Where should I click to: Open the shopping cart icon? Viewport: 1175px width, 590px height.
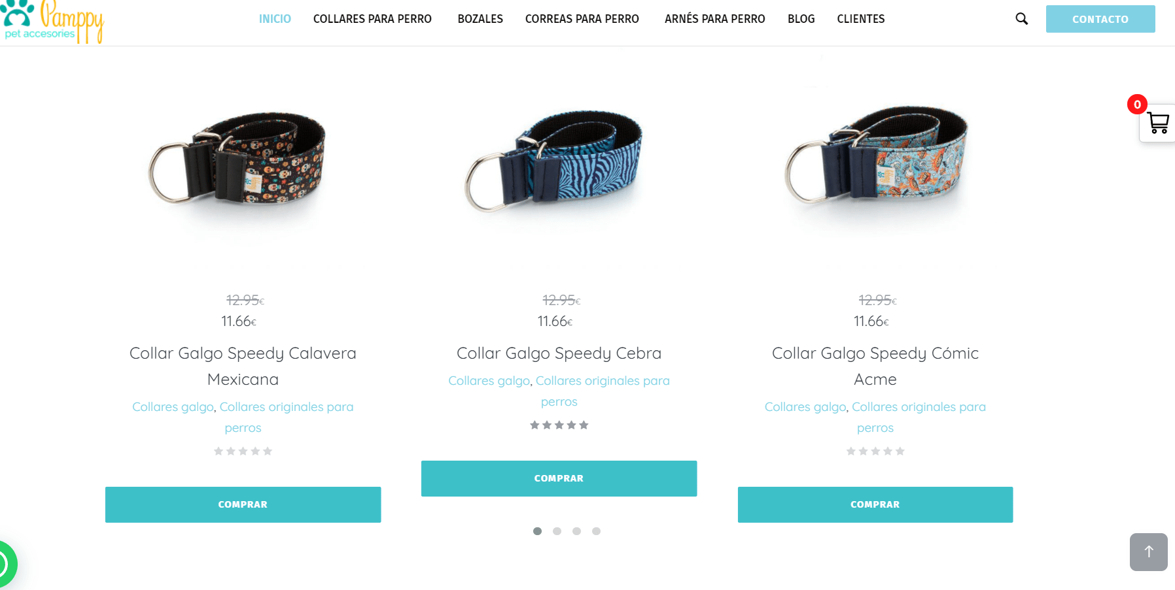pyautogui.click(x=1157, y=123)
